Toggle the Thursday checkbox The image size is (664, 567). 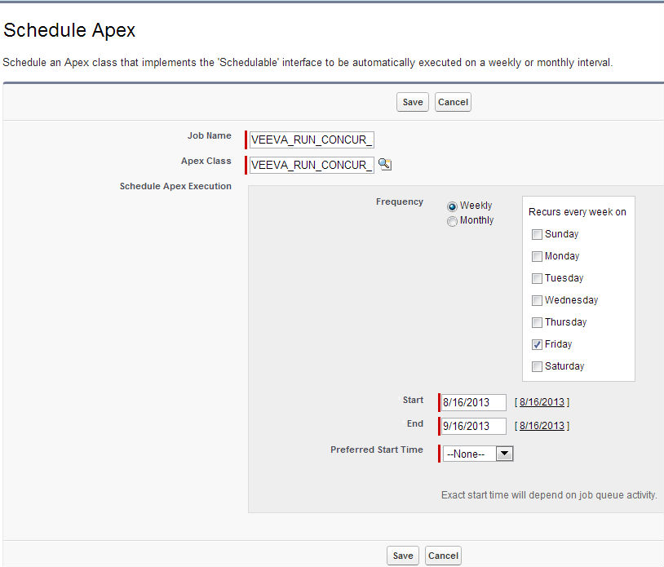(537, 323)
